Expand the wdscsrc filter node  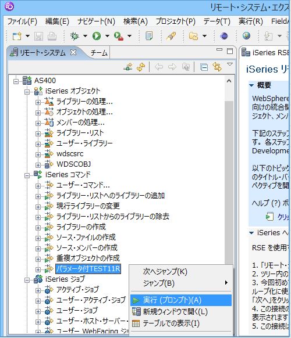click(x=38, y=154)
